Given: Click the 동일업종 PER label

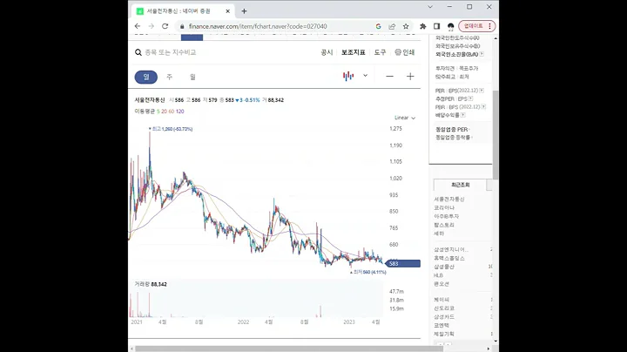Looking at the screenshot, I should (452, 129).
